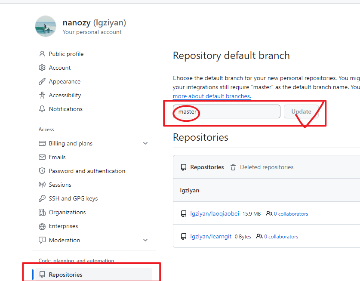Expand the Billing and plans chevron

click(145, 143)
